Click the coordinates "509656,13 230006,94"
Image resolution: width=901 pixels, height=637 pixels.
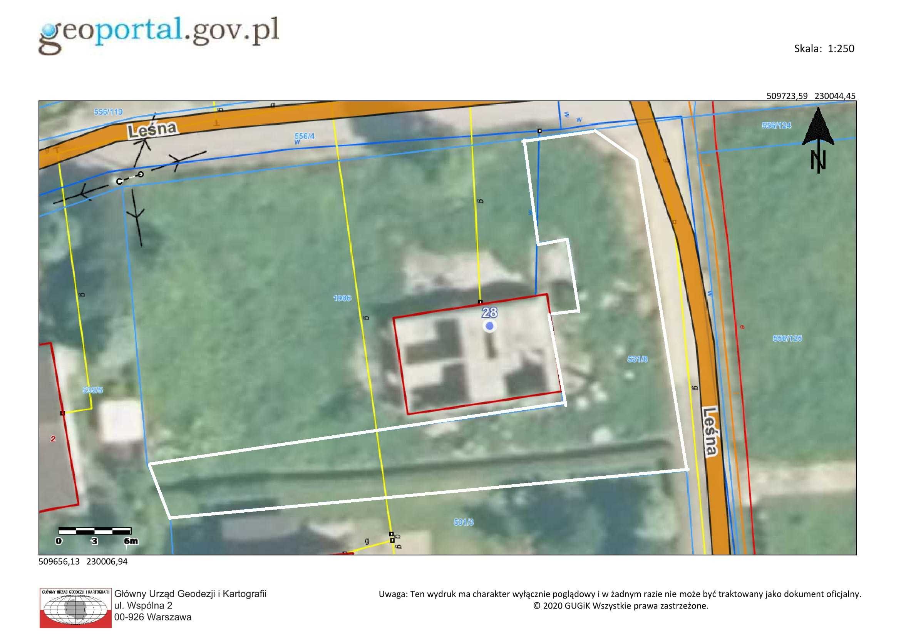coord(83,561)
